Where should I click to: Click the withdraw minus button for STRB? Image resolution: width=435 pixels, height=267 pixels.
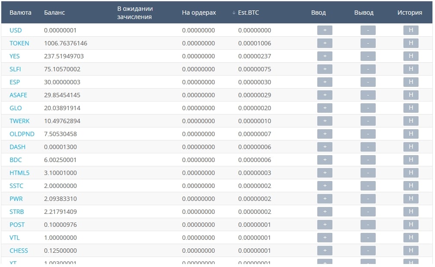(x=368, y=212)
